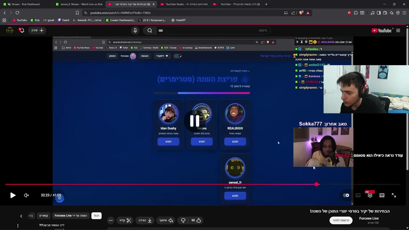Open the Create (יצירה) menu

click(37, 30)
